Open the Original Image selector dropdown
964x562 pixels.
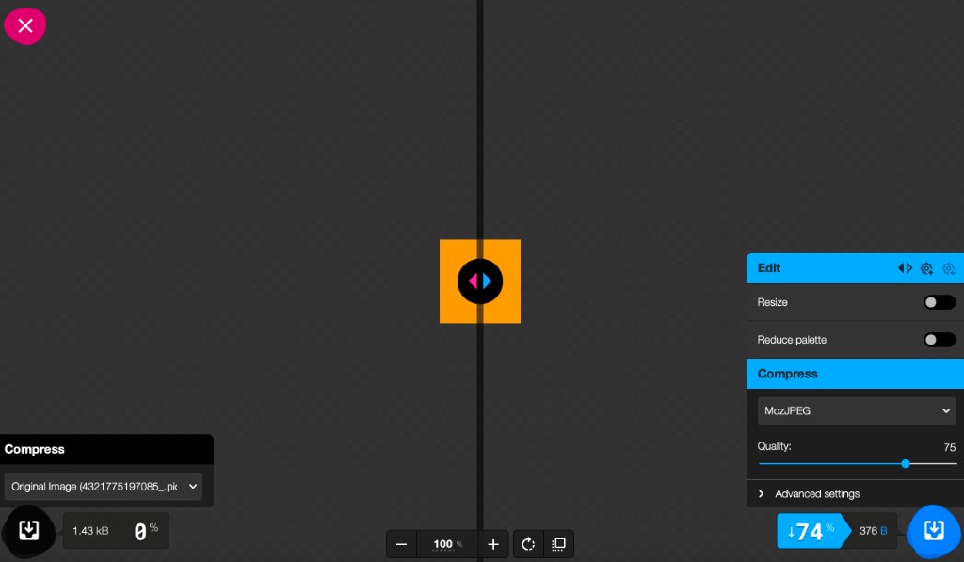(104, 487)
